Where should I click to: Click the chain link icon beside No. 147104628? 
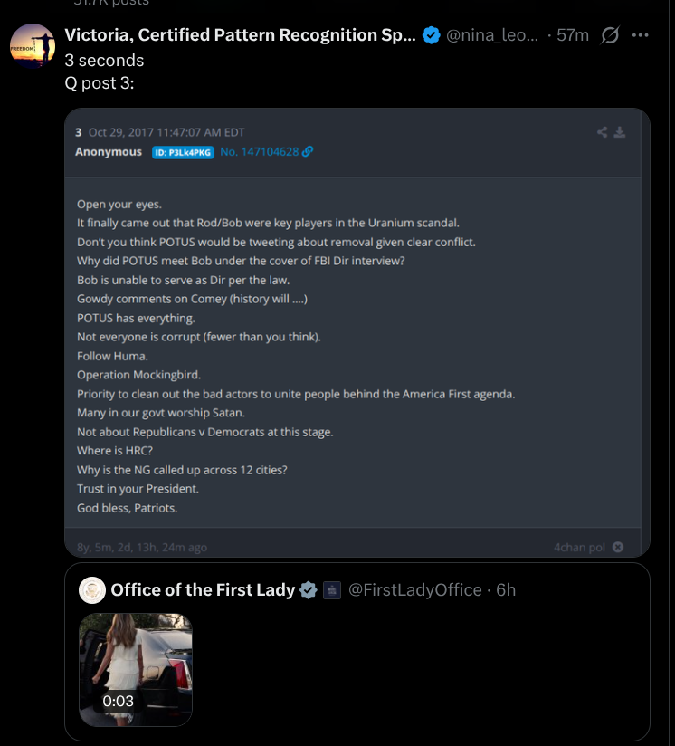click(x=308, y=152)
